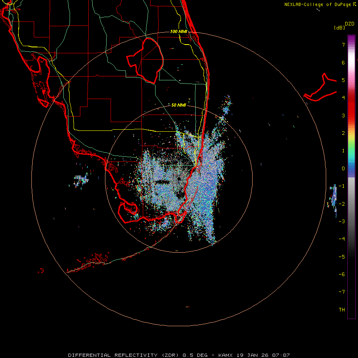The width and height of the screenshot is (358, 358).
Task: Click the positive 1 dB scale label
Action: tap(343, 151)
